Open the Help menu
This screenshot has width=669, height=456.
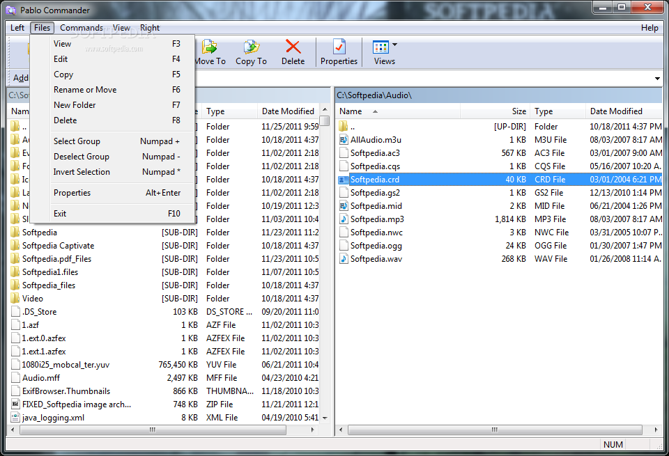(649, 28)
